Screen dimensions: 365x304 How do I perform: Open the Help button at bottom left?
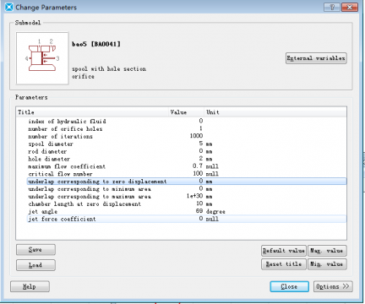[x=30, y=286]
